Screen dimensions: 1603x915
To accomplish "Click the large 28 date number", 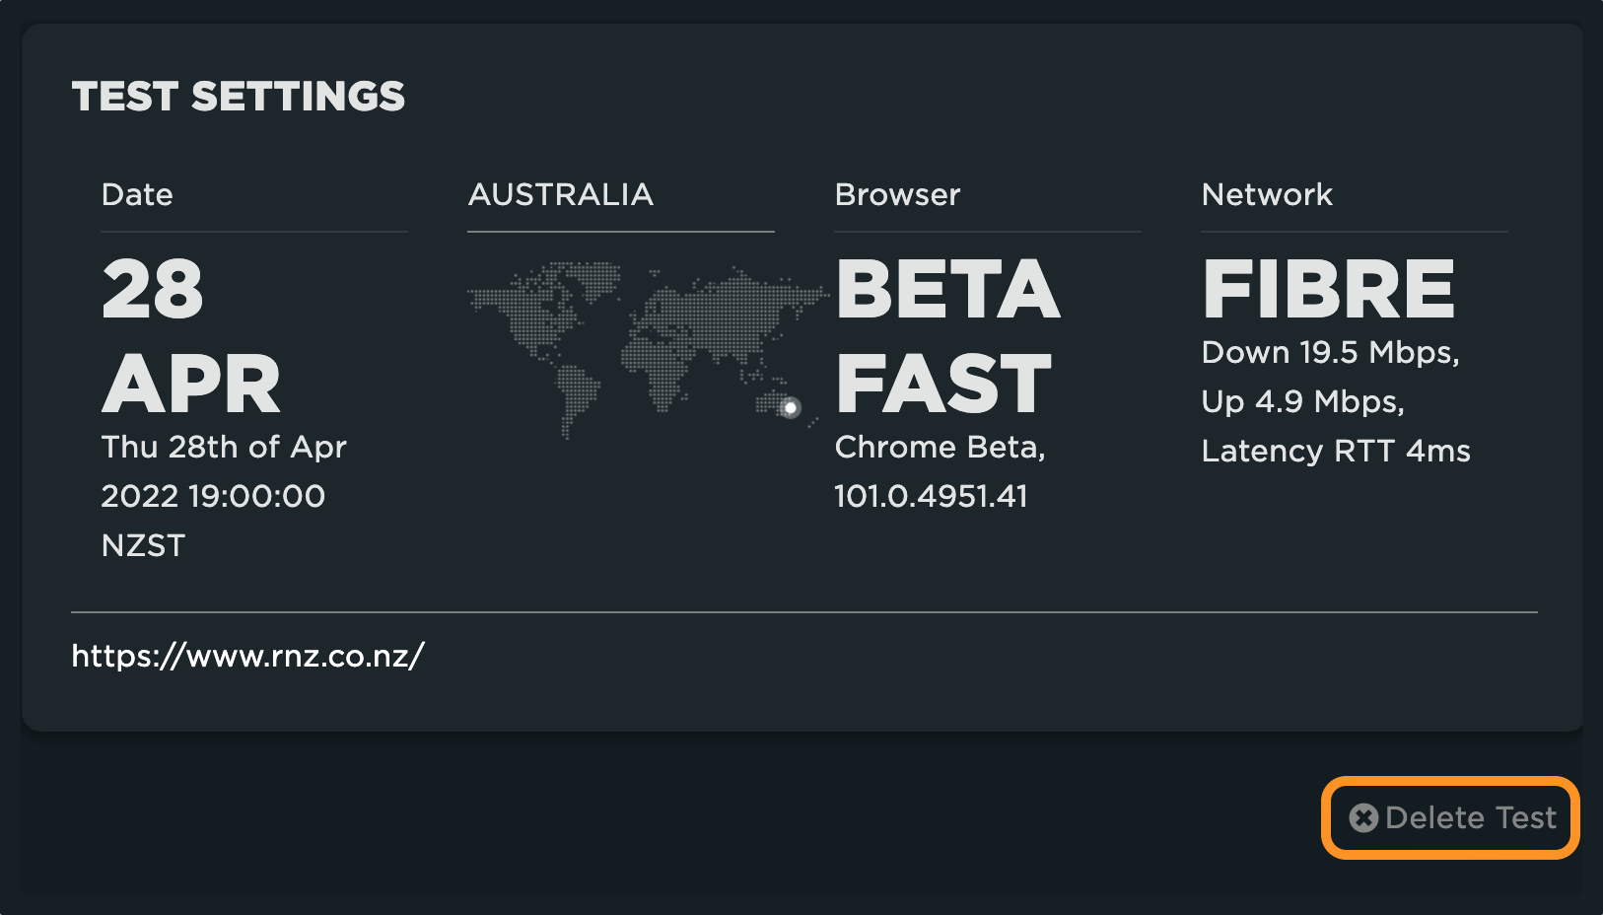I will coord(153,289).
